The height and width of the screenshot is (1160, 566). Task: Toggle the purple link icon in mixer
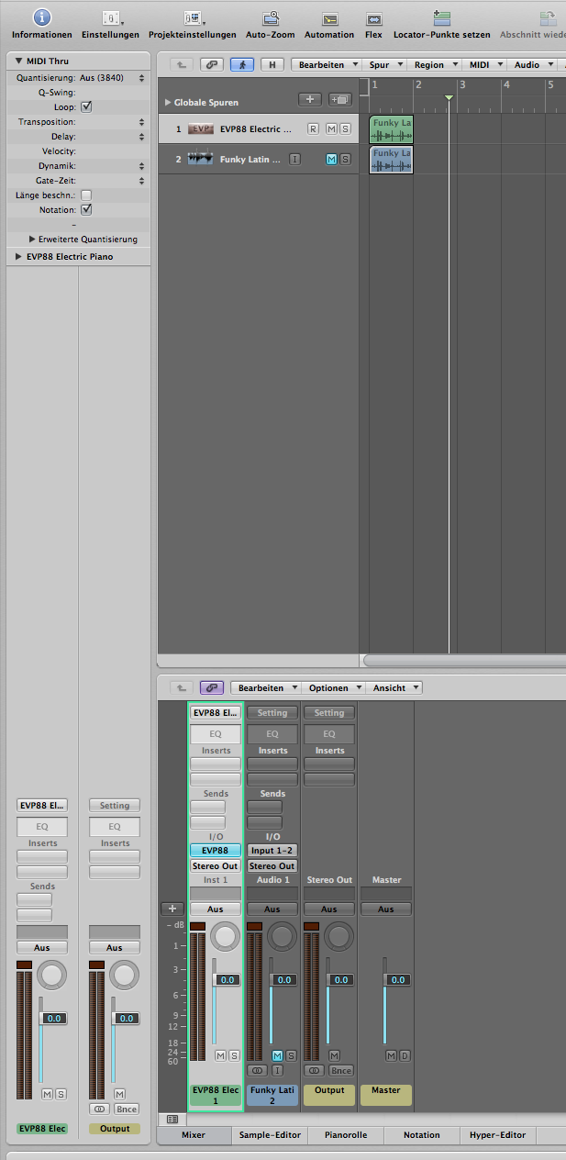point(212,687)
